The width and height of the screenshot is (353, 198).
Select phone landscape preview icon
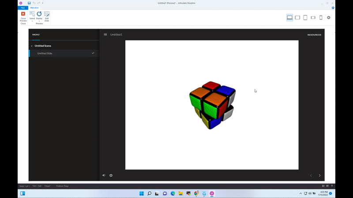313,18
